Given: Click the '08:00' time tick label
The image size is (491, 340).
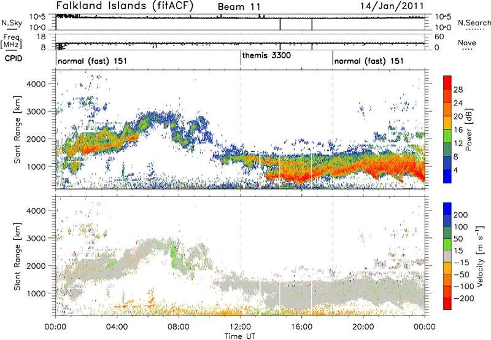Looking at the screenshot, I should pos(179,327).
